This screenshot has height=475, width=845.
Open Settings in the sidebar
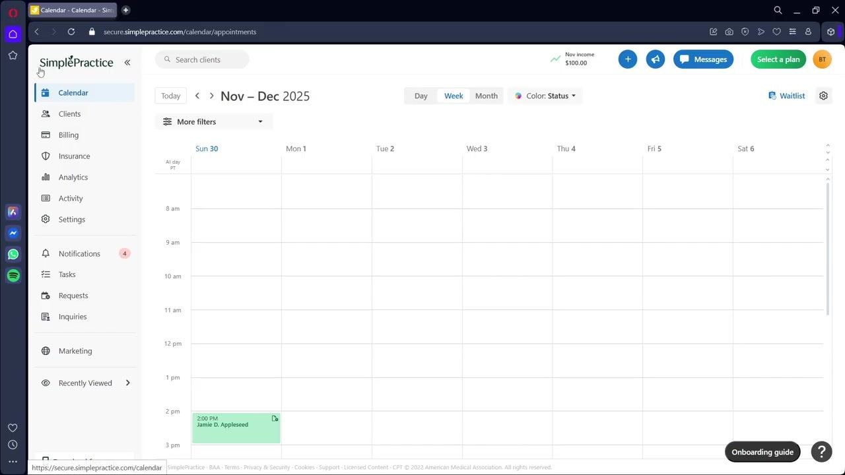(84, 219)
